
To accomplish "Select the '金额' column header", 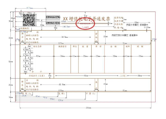I will tap(113, 47).
